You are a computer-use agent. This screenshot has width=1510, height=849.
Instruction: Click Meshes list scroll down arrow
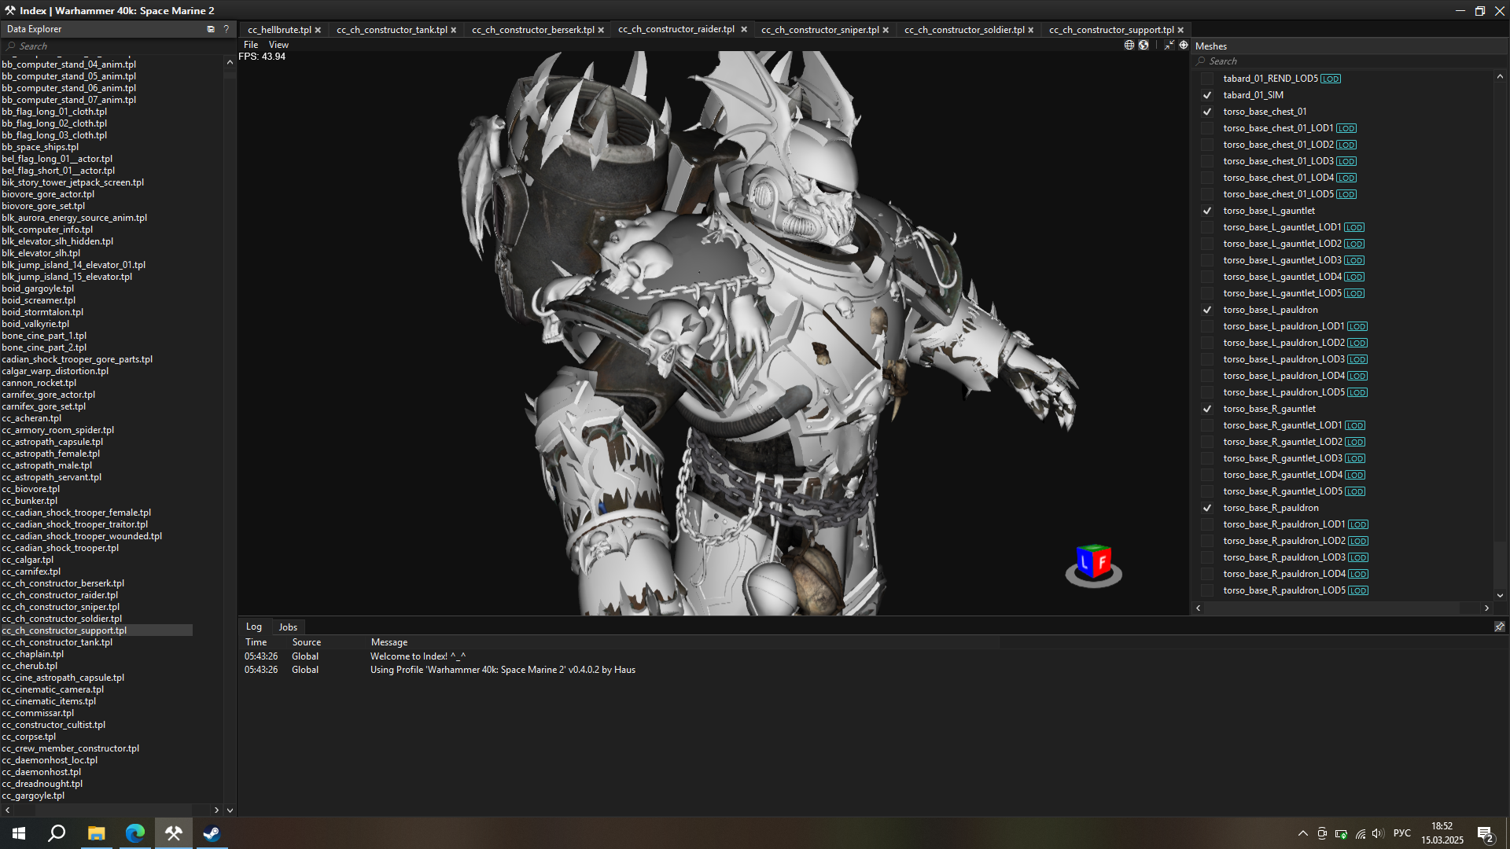1500,595
